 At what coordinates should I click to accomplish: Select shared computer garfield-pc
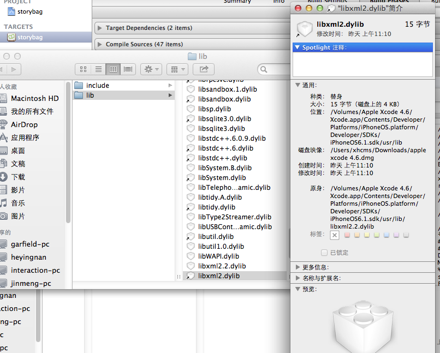pos(30,244)
